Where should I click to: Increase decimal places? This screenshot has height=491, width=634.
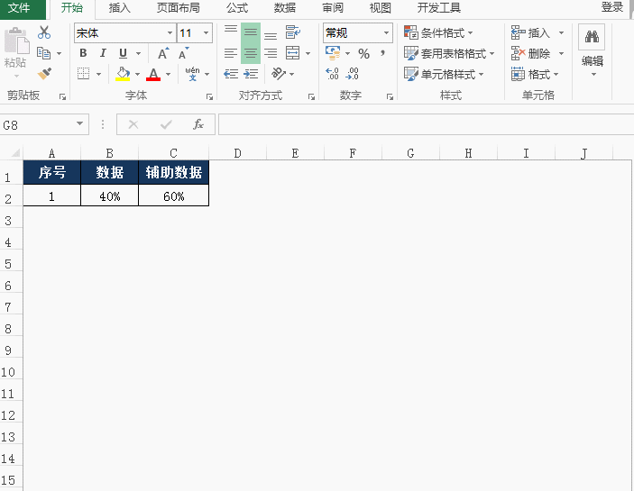pyautogui.click(x=333, y=74)
